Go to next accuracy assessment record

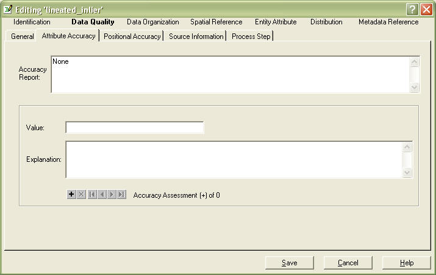point(112,194)
